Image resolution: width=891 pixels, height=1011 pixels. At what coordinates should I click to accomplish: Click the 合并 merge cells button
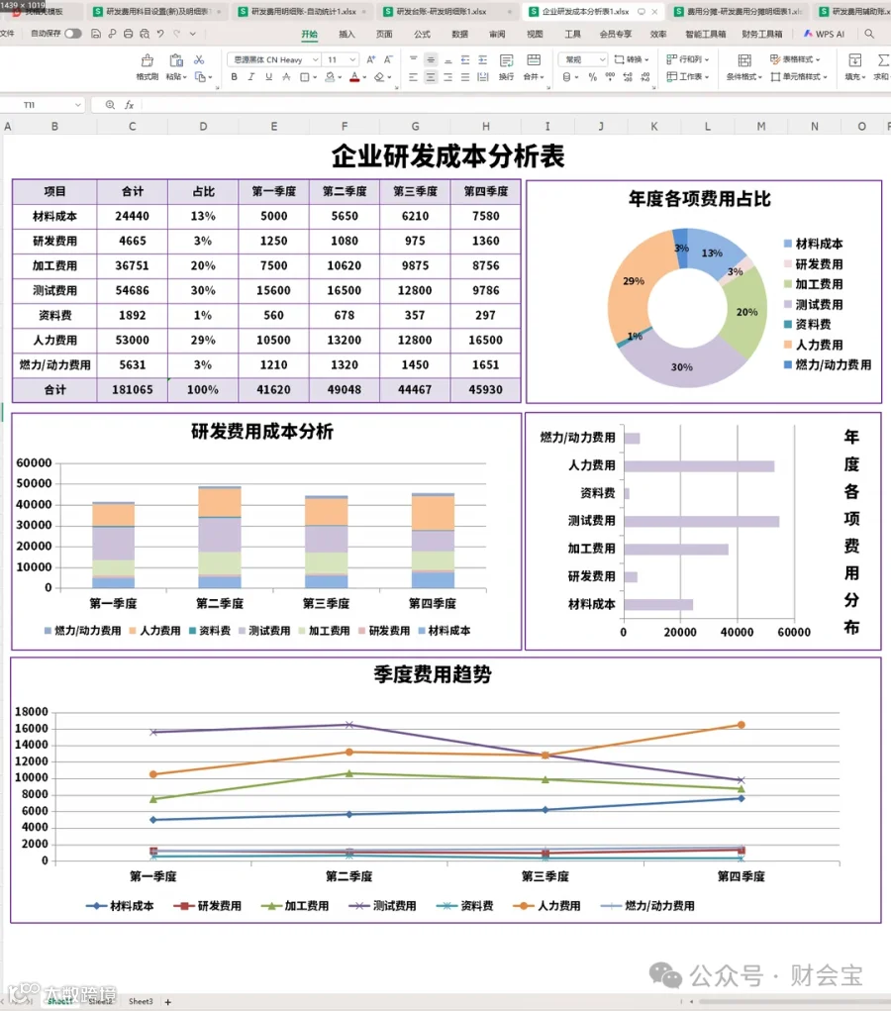click(x=534, y=67)
